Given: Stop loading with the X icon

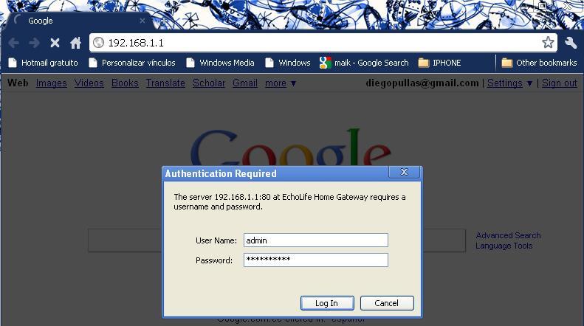Looking at the screenshot, I should pos(55,44).
